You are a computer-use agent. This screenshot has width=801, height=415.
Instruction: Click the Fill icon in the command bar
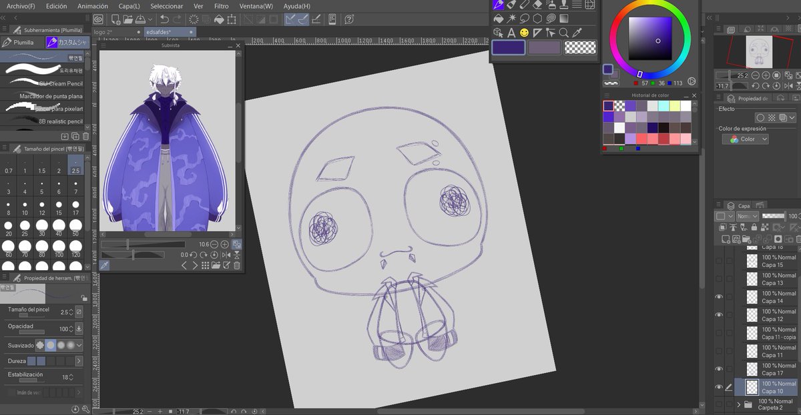(x=219, y=19)
